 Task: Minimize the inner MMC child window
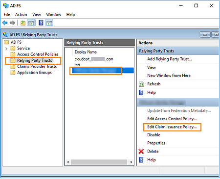click(x=205, y=35)
